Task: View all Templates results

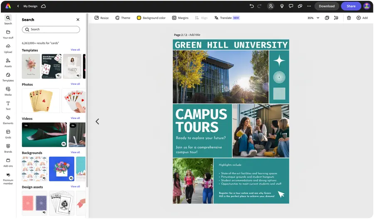Action: coord(75,50)
